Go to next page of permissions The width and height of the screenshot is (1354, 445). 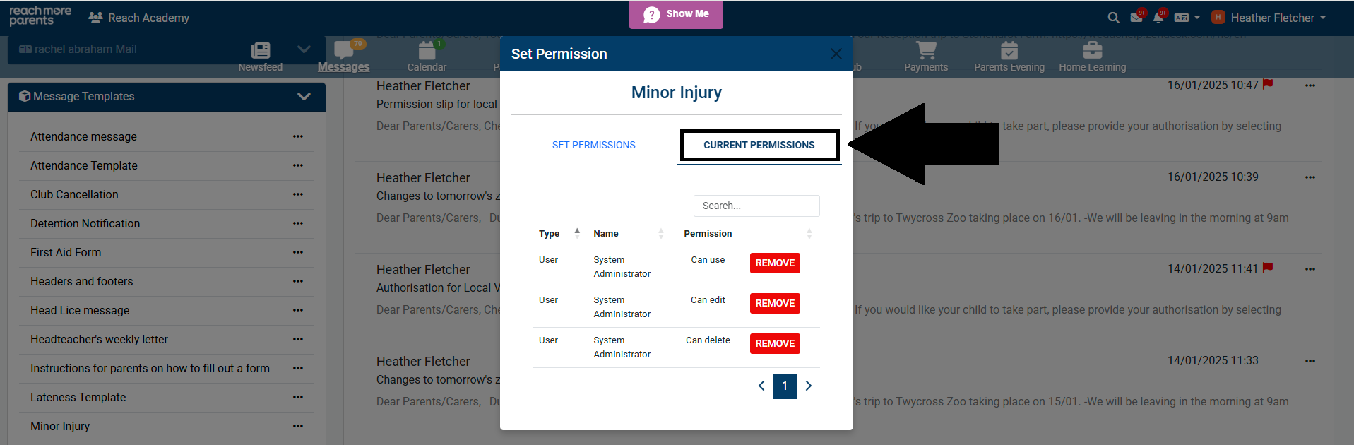click(809, 386)
